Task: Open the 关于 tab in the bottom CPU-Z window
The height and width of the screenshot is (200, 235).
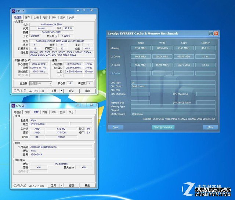Action: coord(71,112)
